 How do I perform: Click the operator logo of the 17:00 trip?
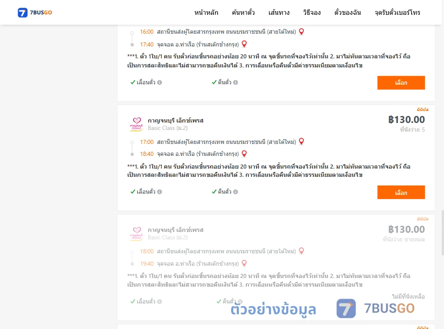coord(137,124)
